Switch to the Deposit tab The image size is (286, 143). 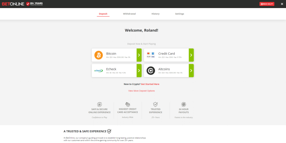coord(103,14)
